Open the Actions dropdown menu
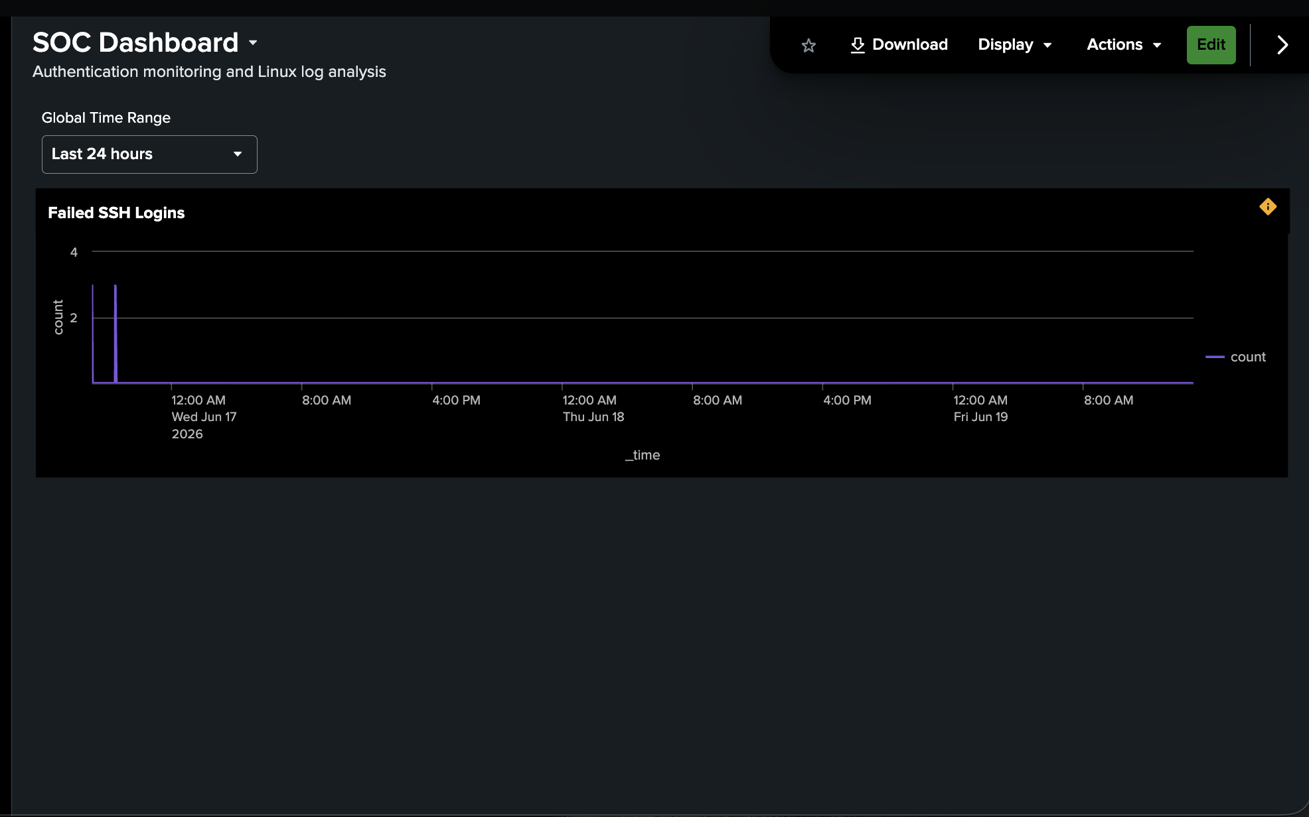 (x=1124, y=45)
